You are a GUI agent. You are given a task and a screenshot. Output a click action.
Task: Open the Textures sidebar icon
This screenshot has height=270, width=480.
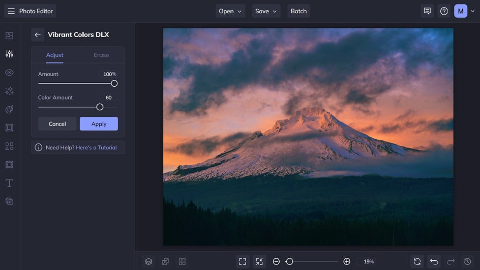coord(9,164)
